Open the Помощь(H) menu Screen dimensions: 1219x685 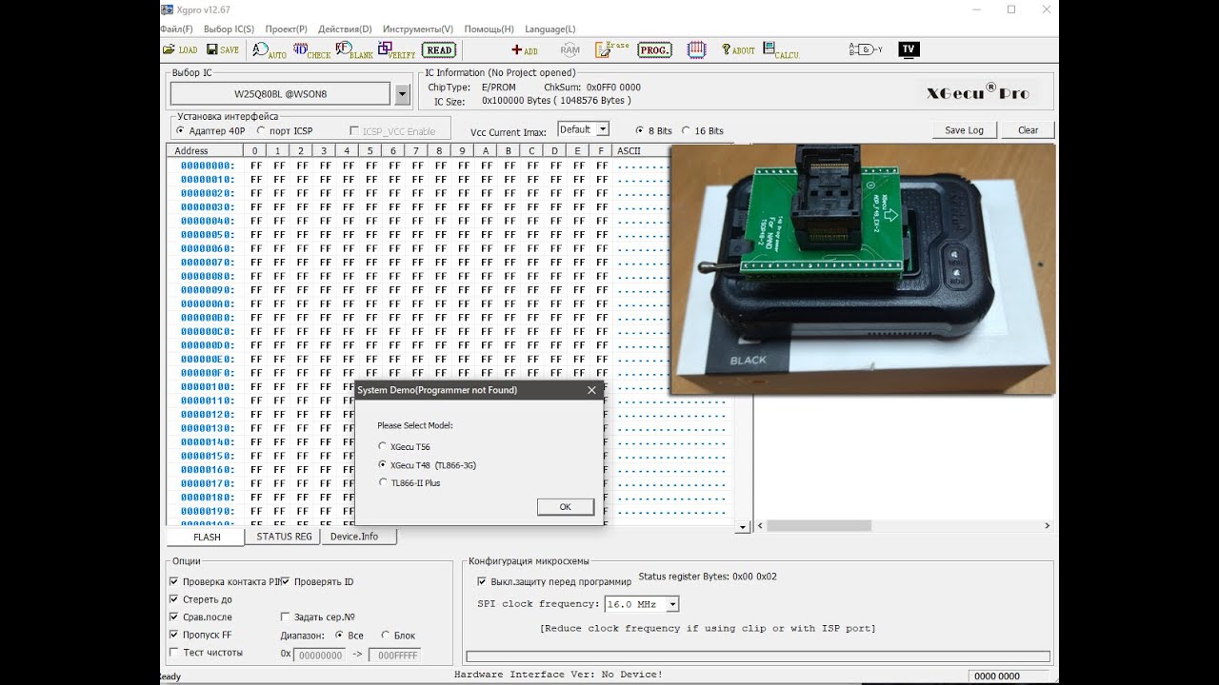pos(489,29)
